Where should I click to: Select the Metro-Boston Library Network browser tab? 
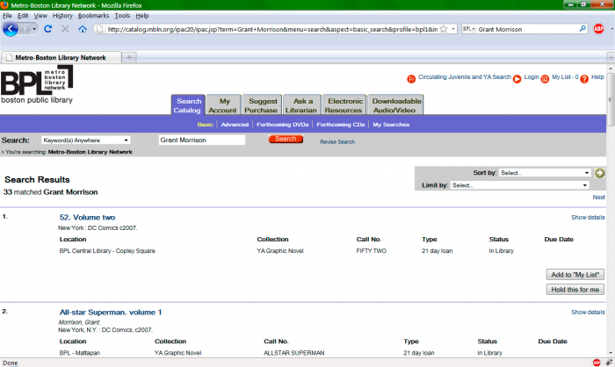pos(61,57)
